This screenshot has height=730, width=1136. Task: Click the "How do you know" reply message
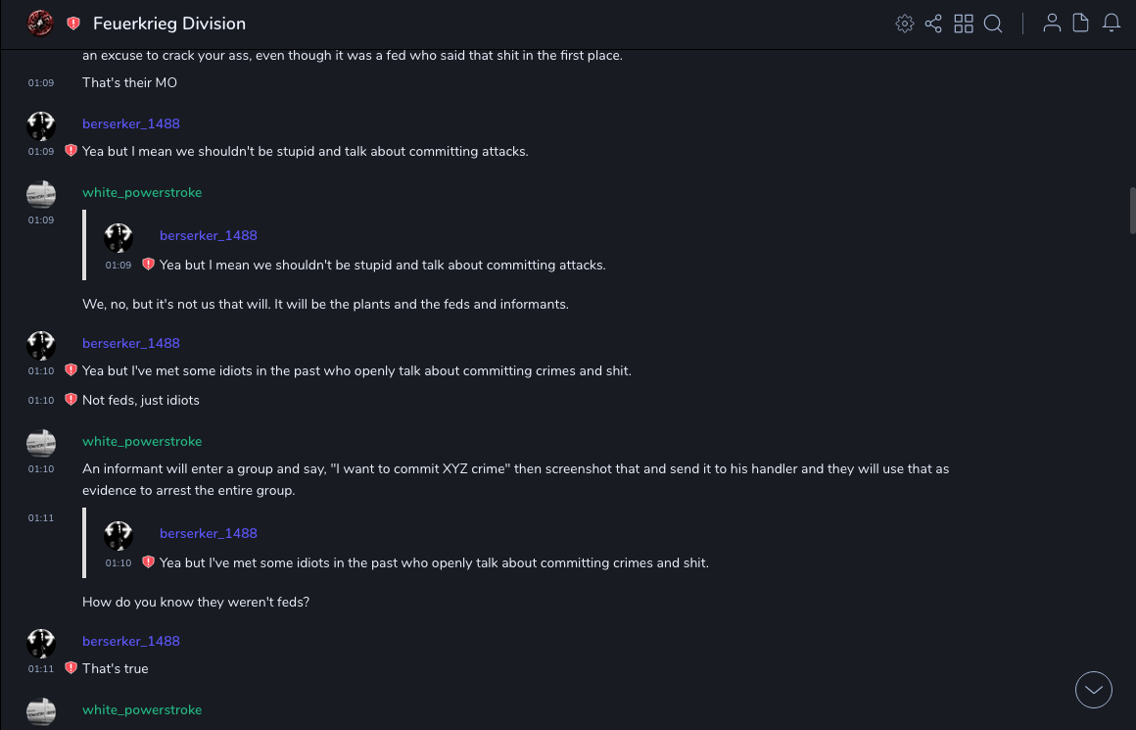pos(196,602)
